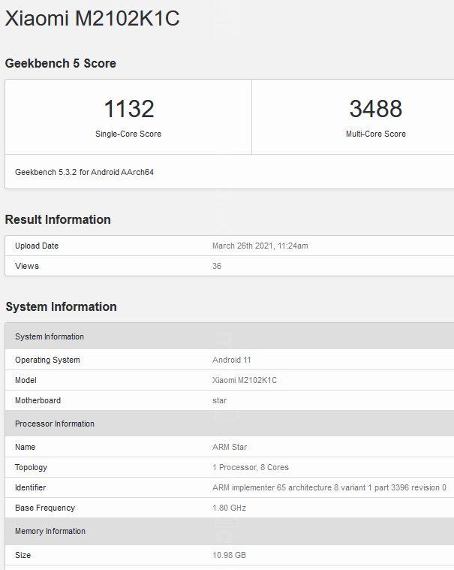Click the Geekbench 5 Score heading
Viewport: 454px width, 570px height.
point(61,64)
